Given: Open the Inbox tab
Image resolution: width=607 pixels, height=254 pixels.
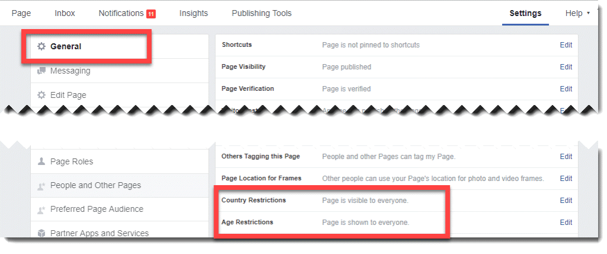Looking at the screenshot, I should pyautogui.click(x=65, y=13).
